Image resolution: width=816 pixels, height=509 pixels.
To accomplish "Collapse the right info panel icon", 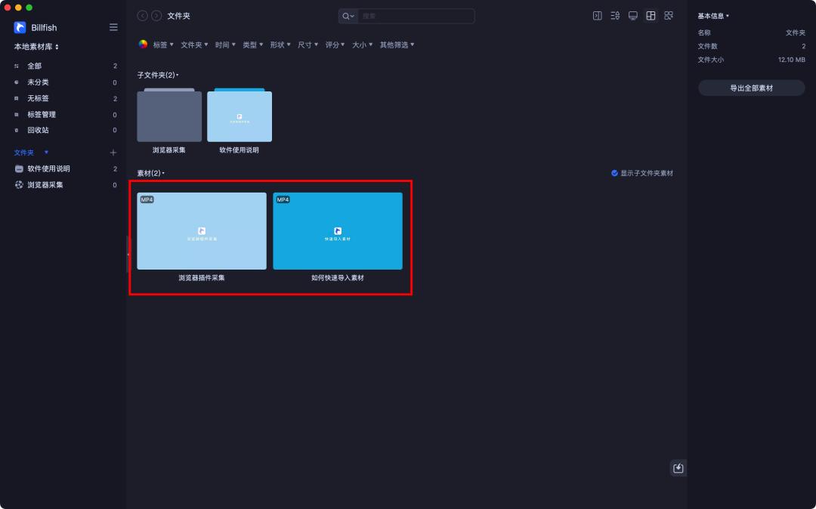I will coord(597,15).
